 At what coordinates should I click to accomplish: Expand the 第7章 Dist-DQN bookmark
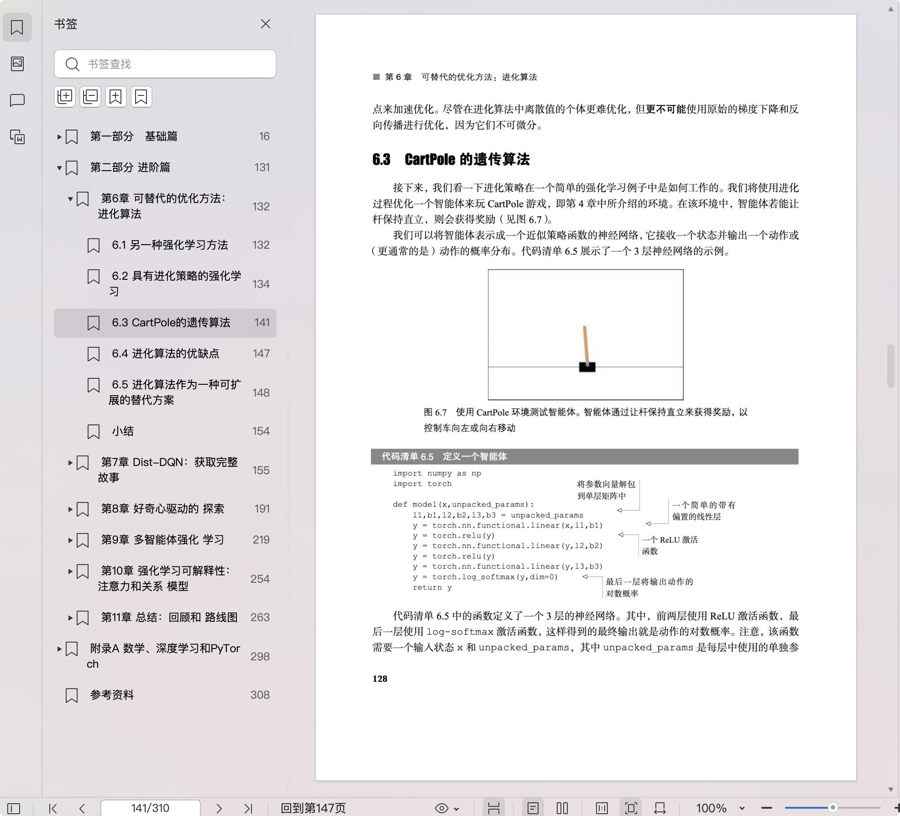pos(70,462)
